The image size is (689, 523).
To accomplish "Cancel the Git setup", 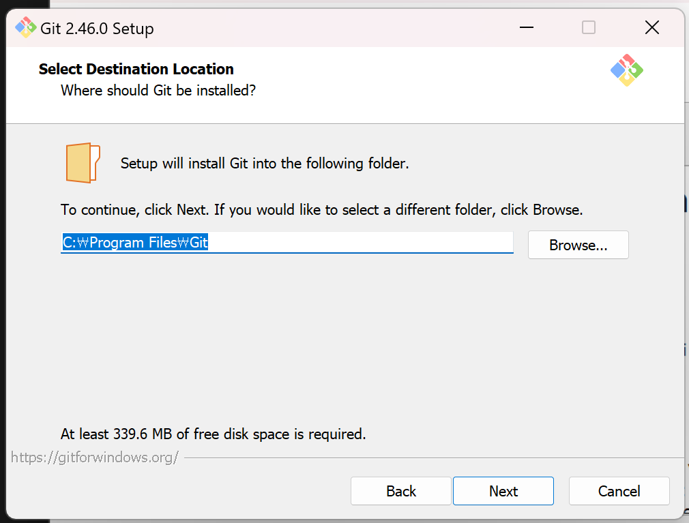I will [x=619, y=491].
